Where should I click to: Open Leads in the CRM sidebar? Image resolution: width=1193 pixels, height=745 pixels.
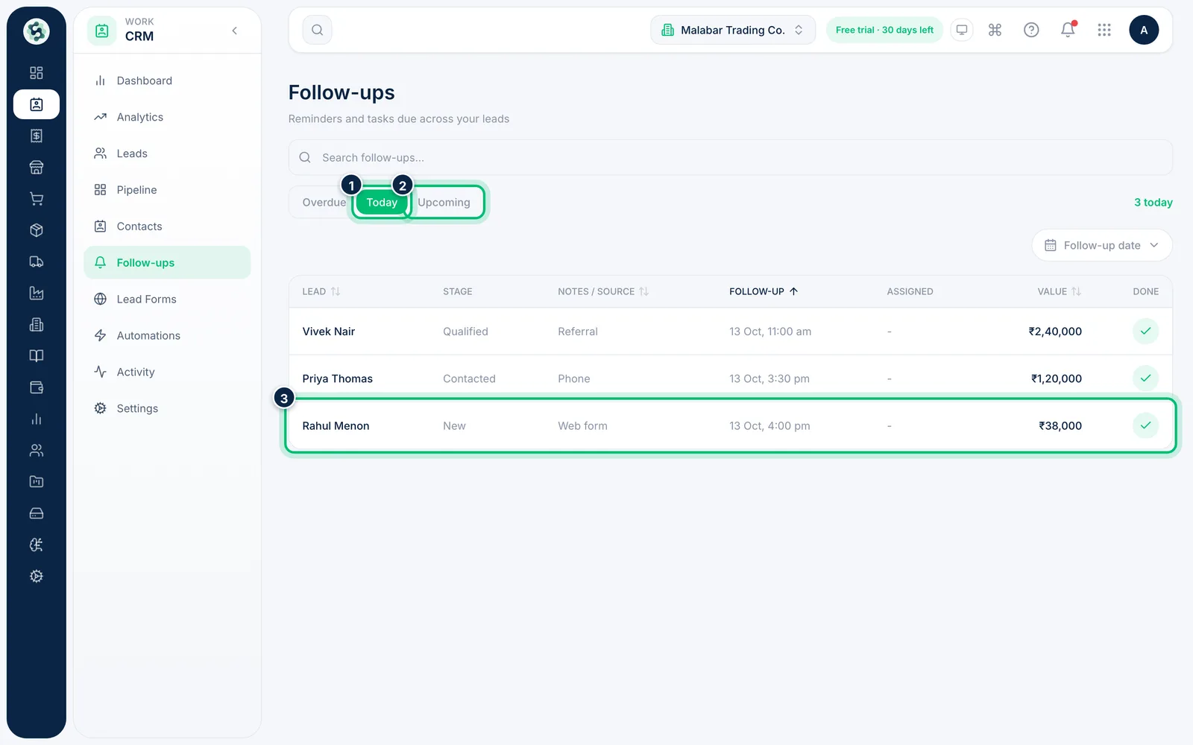click(x=167, y=153)
